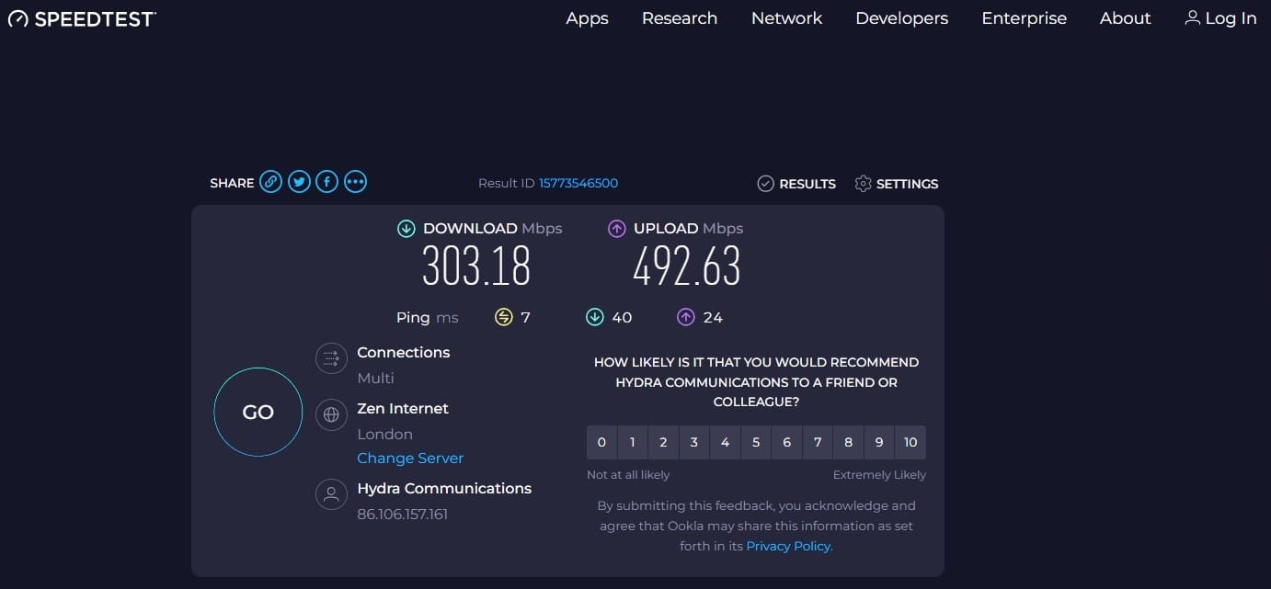Click the Zen Internet server globe icon
Screen dimensions: 1271x589
(x=331, y=414)
